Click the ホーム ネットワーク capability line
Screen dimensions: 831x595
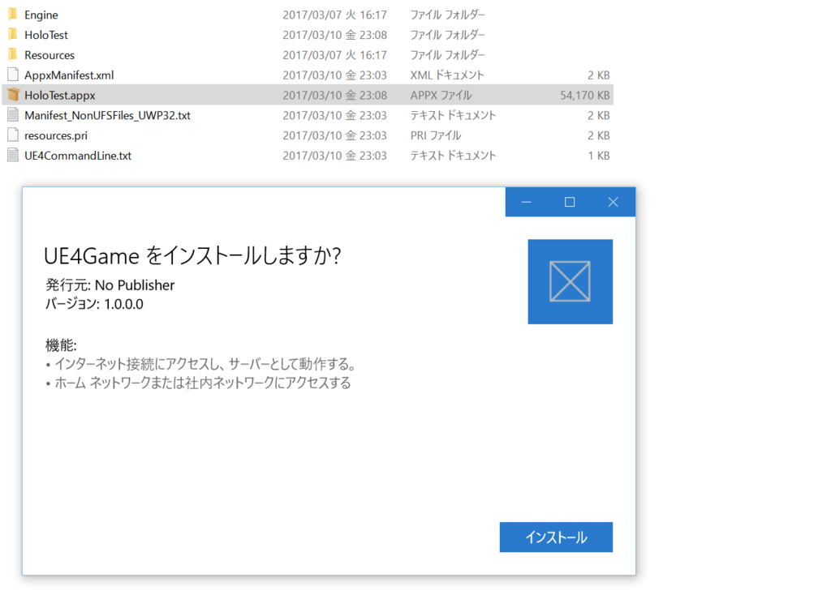(198, 383)
